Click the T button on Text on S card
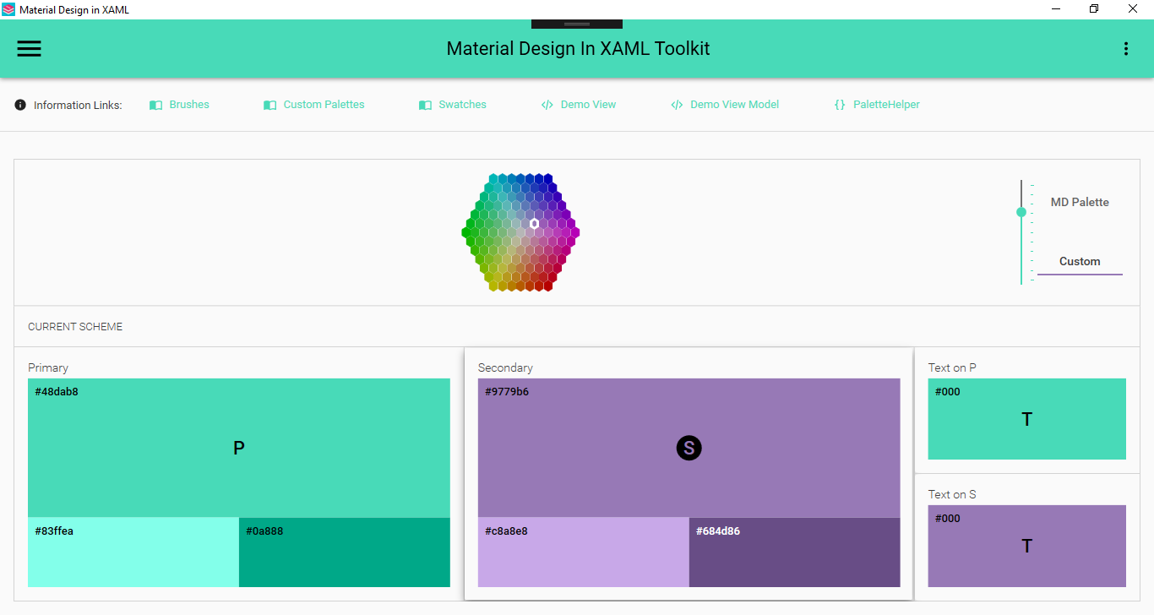 tap(1026, 546)
